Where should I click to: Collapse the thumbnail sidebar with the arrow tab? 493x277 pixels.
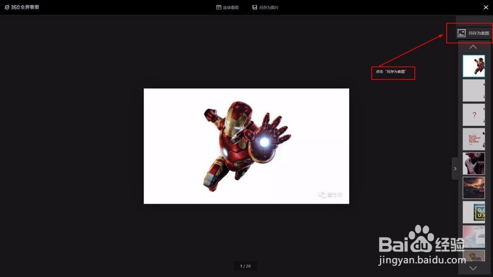pyautogui.click(x=455, y=168)
